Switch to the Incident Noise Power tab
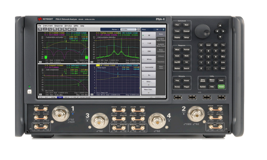 [x=161, y=40]
